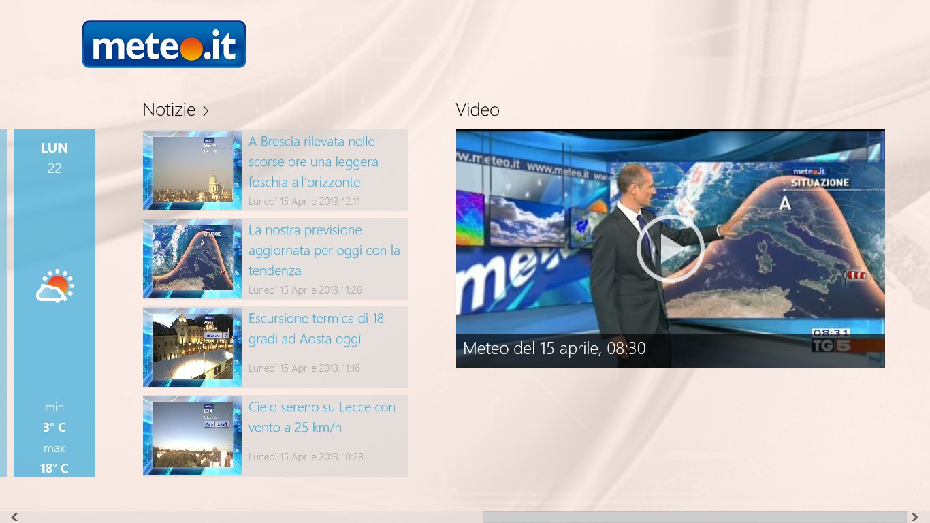This screenshot has height=523, width=930.
Task: Open Brescia foschia news thumbnail
Action: tap(192, 170)
